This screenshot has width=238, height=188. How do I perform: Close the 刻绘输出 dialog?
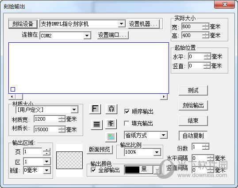225,4
